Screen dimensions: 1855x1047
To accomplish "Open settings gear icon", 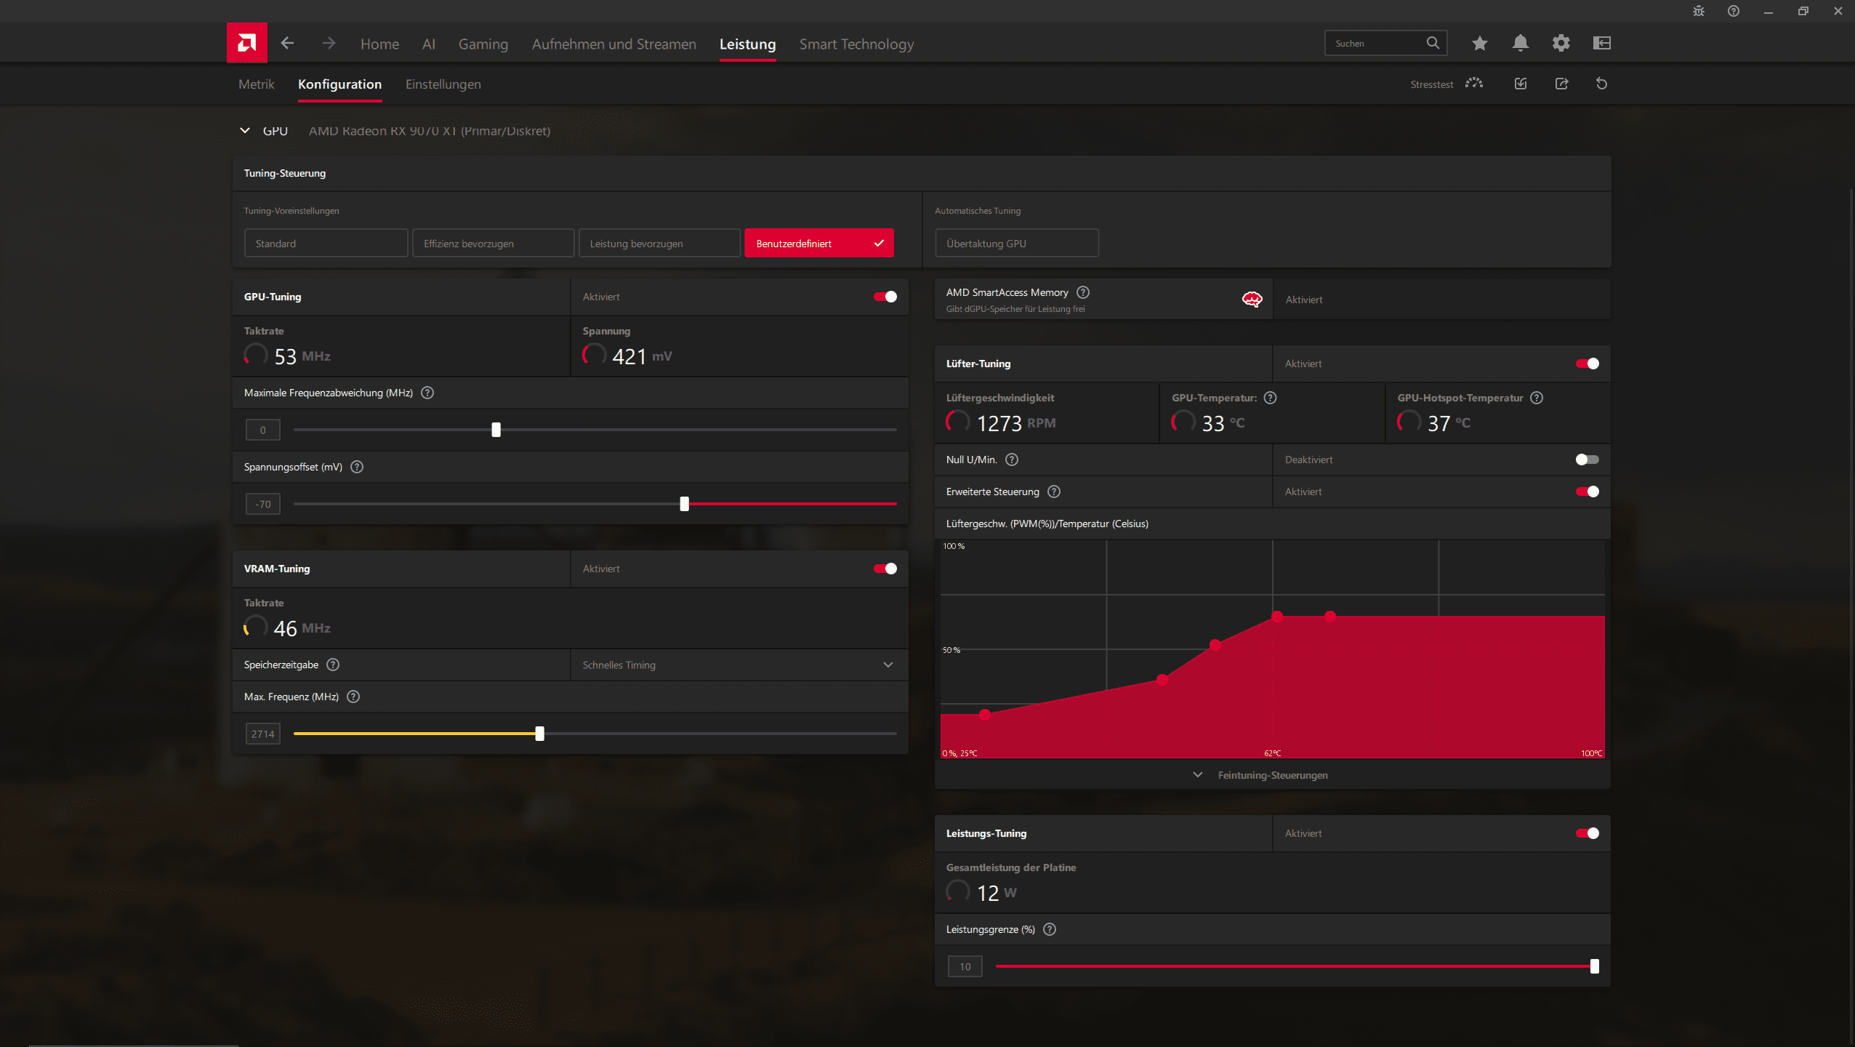I will 1561,43.
